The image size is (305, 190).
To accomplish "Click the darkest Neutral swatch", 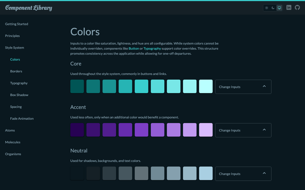I will click(x=77, y=173).
